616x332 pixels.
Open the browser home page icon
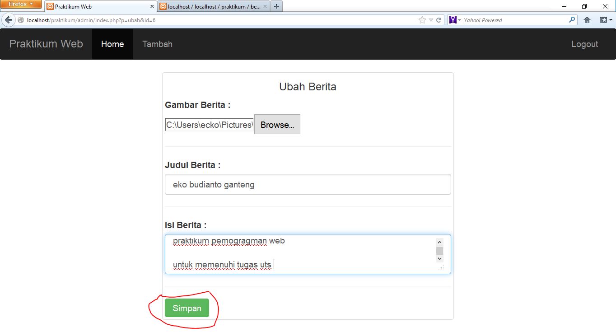coord(588,19)
